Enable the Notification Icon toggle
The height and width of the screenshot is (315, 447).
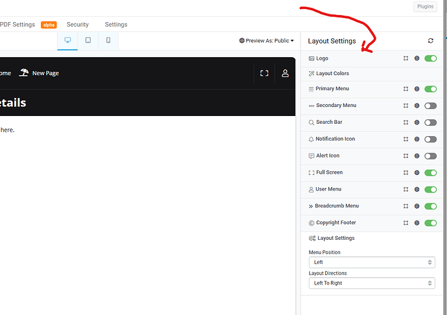430,139
